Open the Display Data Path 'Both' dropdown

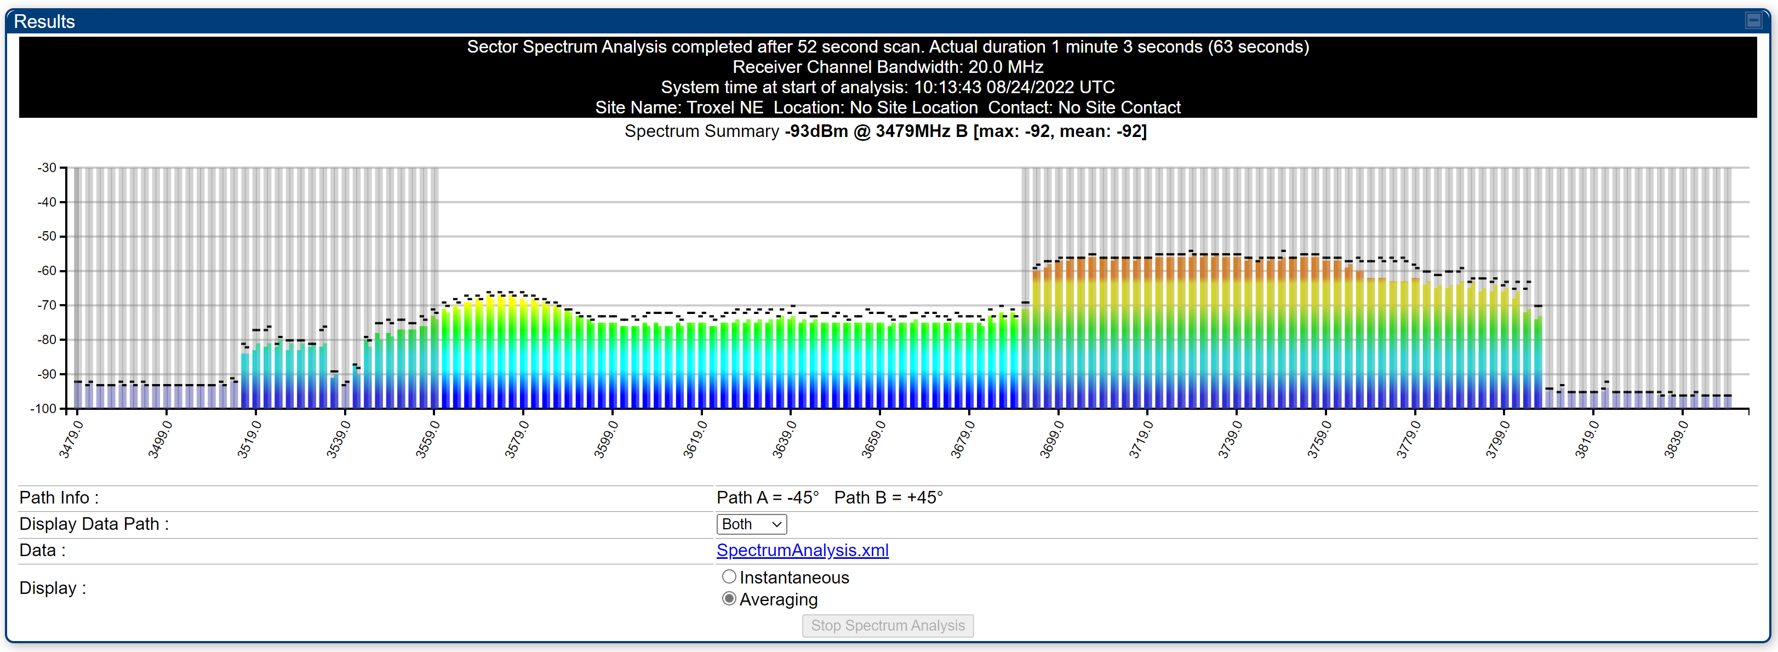751,524
